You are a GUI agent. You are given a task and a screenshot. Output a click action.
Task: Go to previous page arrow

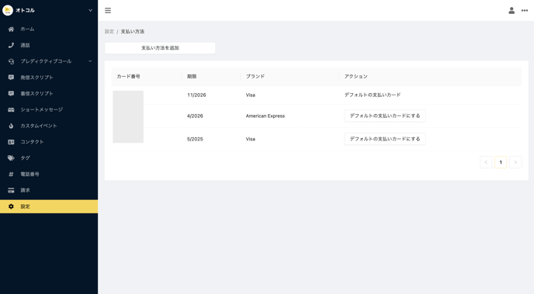486,162
